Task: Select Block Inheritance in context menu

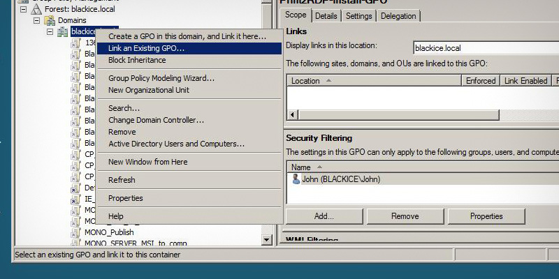Action: point(137,60)
